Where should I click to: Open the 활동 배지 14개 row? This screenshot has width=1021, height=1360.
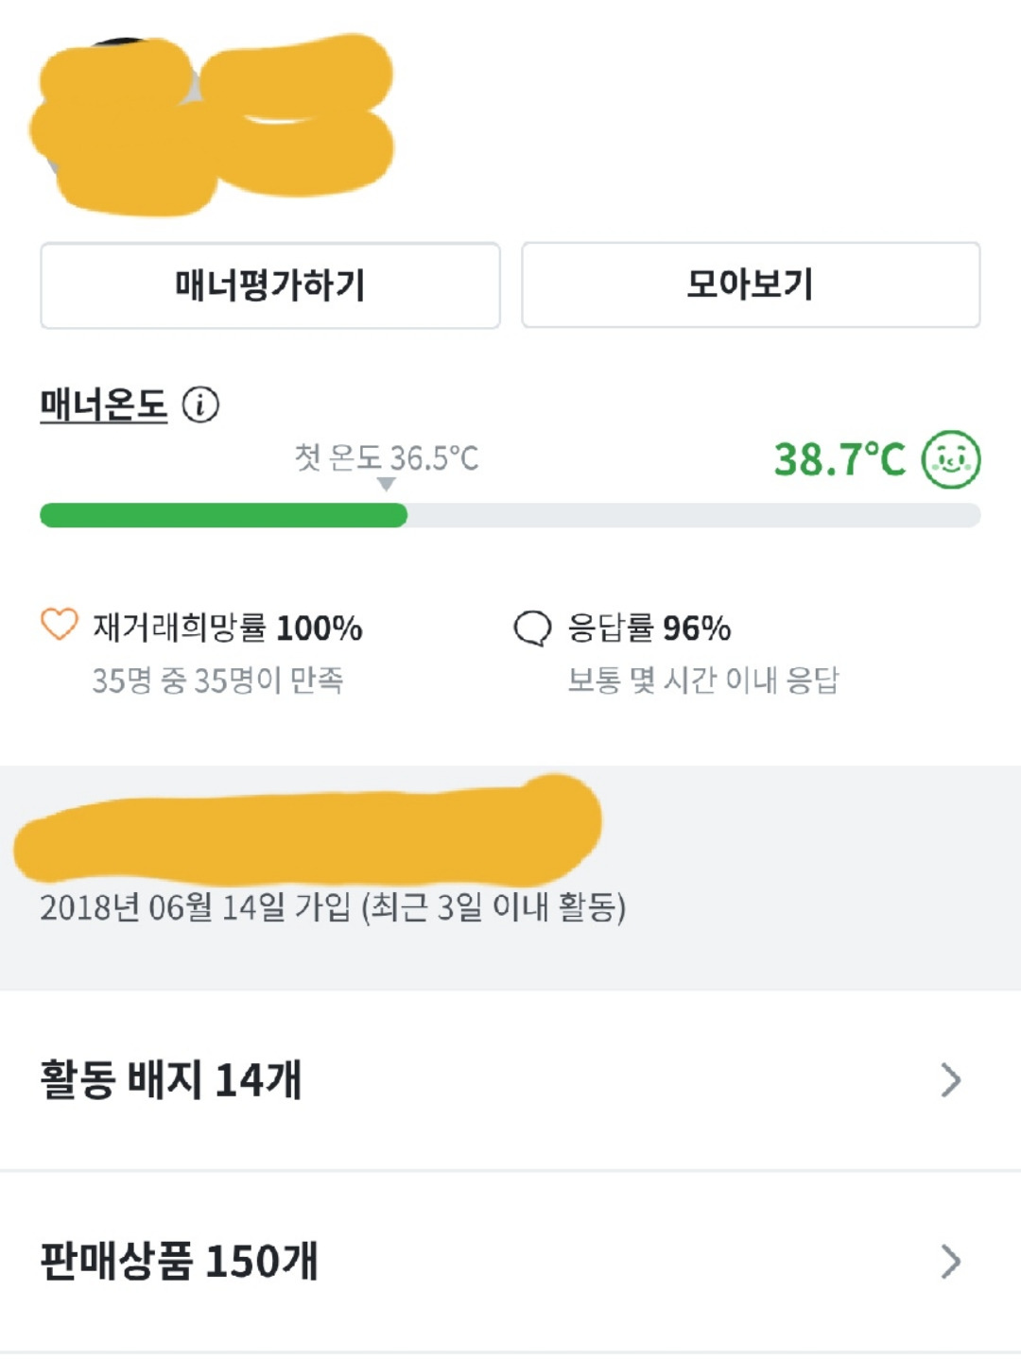coord(510,1080)
